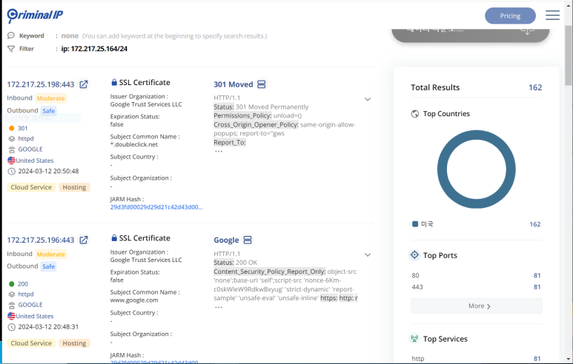
Task: Click the download icon in gray banner
Action: pyautogui.click(x=527, y=30)
